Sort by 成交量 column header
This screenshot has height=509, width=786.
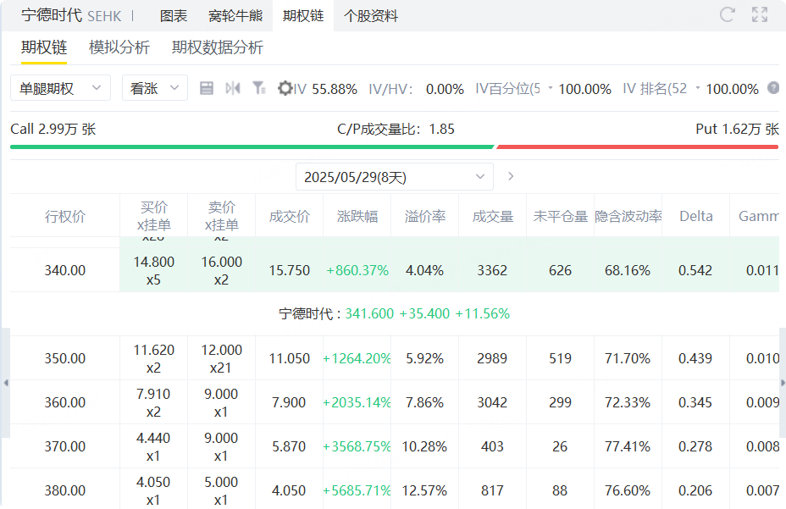[493, 216]
